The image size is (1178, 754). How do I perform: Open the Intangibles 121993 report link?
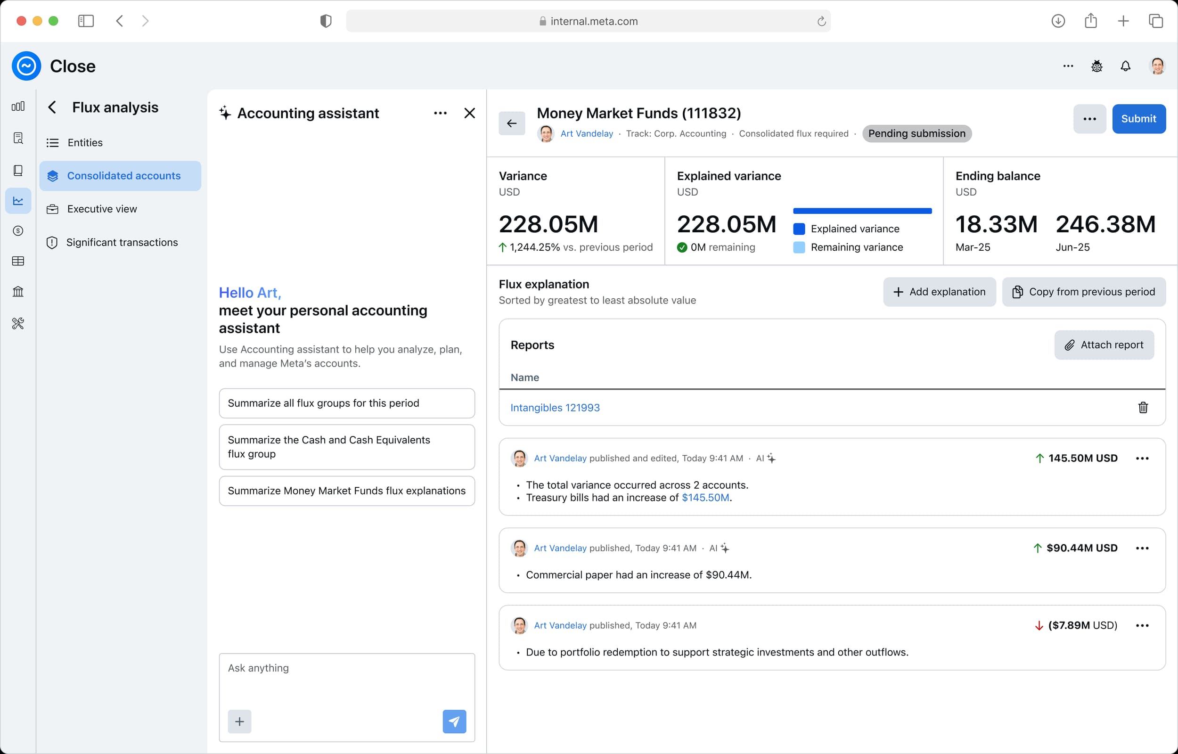pyautogui.click(x=555, y=407)
